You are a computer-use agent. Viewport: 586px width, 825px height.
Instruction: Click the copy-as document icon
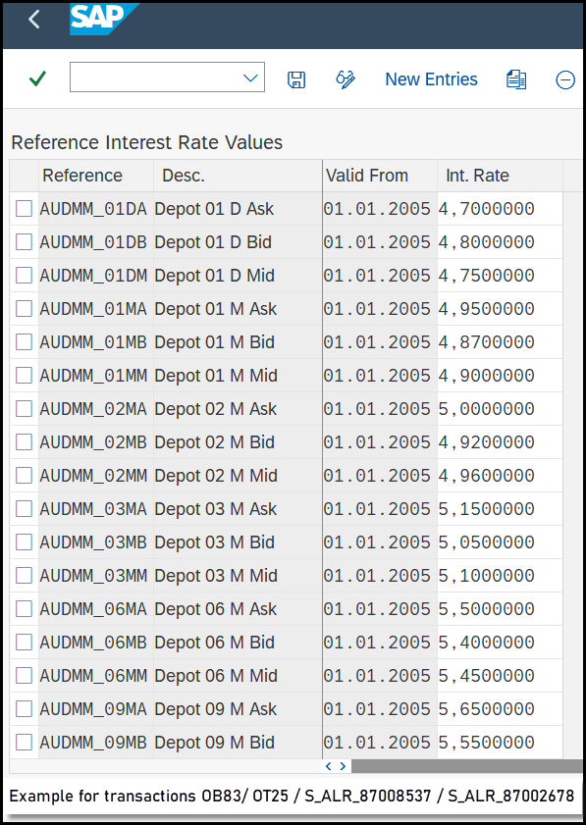pyautogui.click(x=516, y=79)
